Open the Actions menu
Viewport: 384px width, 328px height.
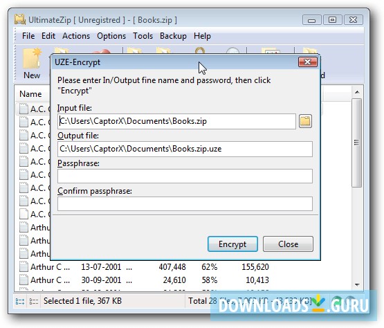point(76,36)
